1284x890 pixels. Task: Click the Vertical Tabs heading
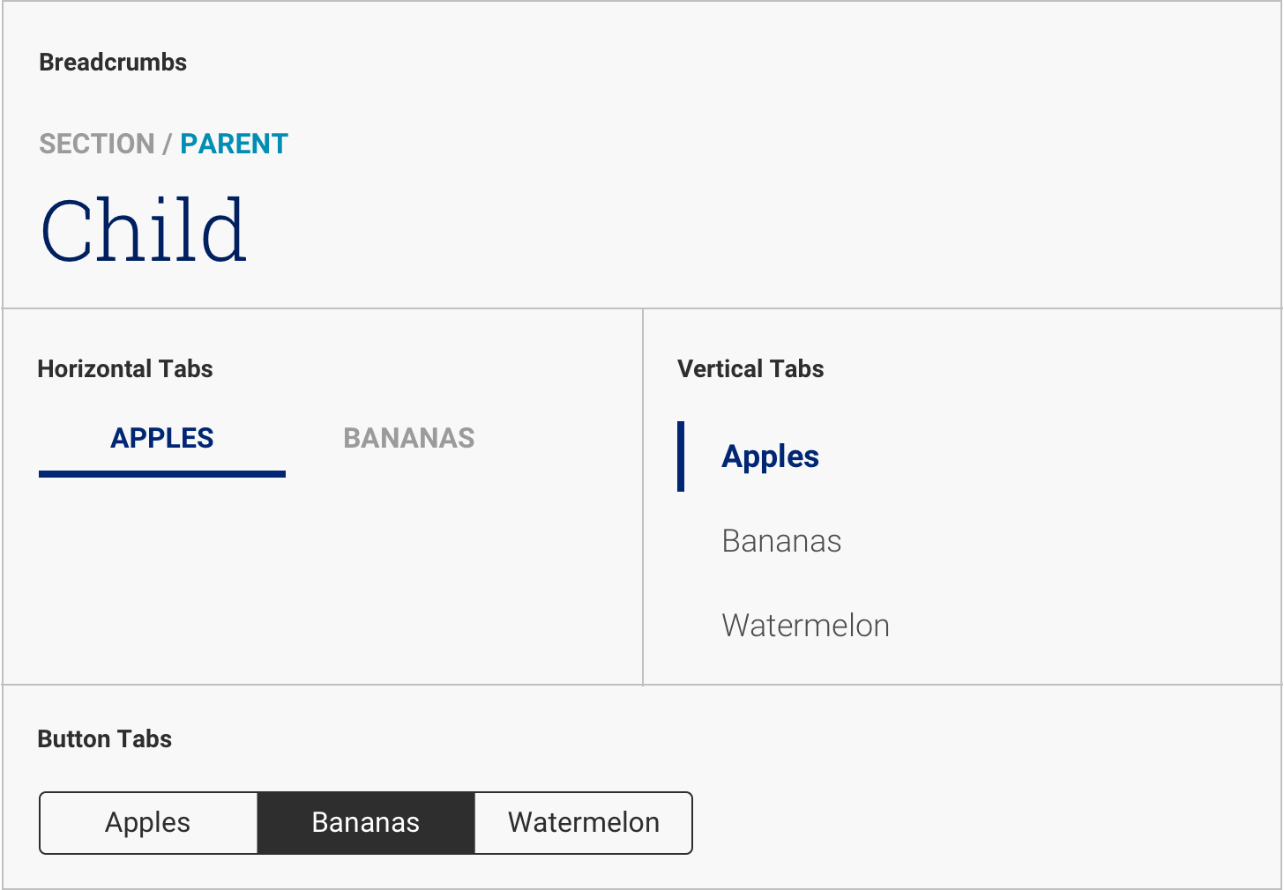[750, 369]
